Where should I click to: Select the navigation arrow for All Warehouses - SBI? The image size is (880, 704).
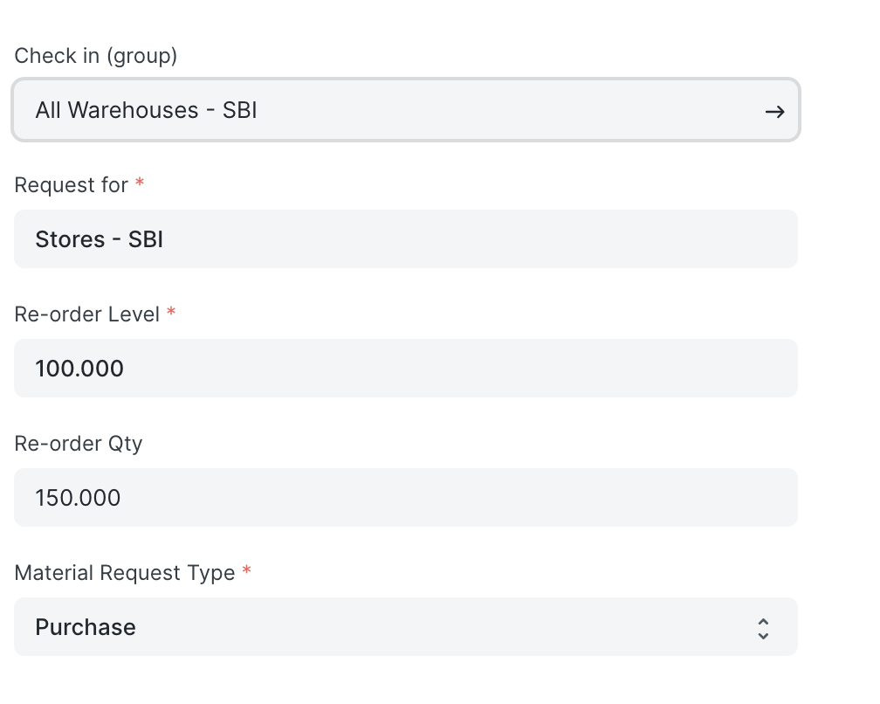tap(774, 111)
